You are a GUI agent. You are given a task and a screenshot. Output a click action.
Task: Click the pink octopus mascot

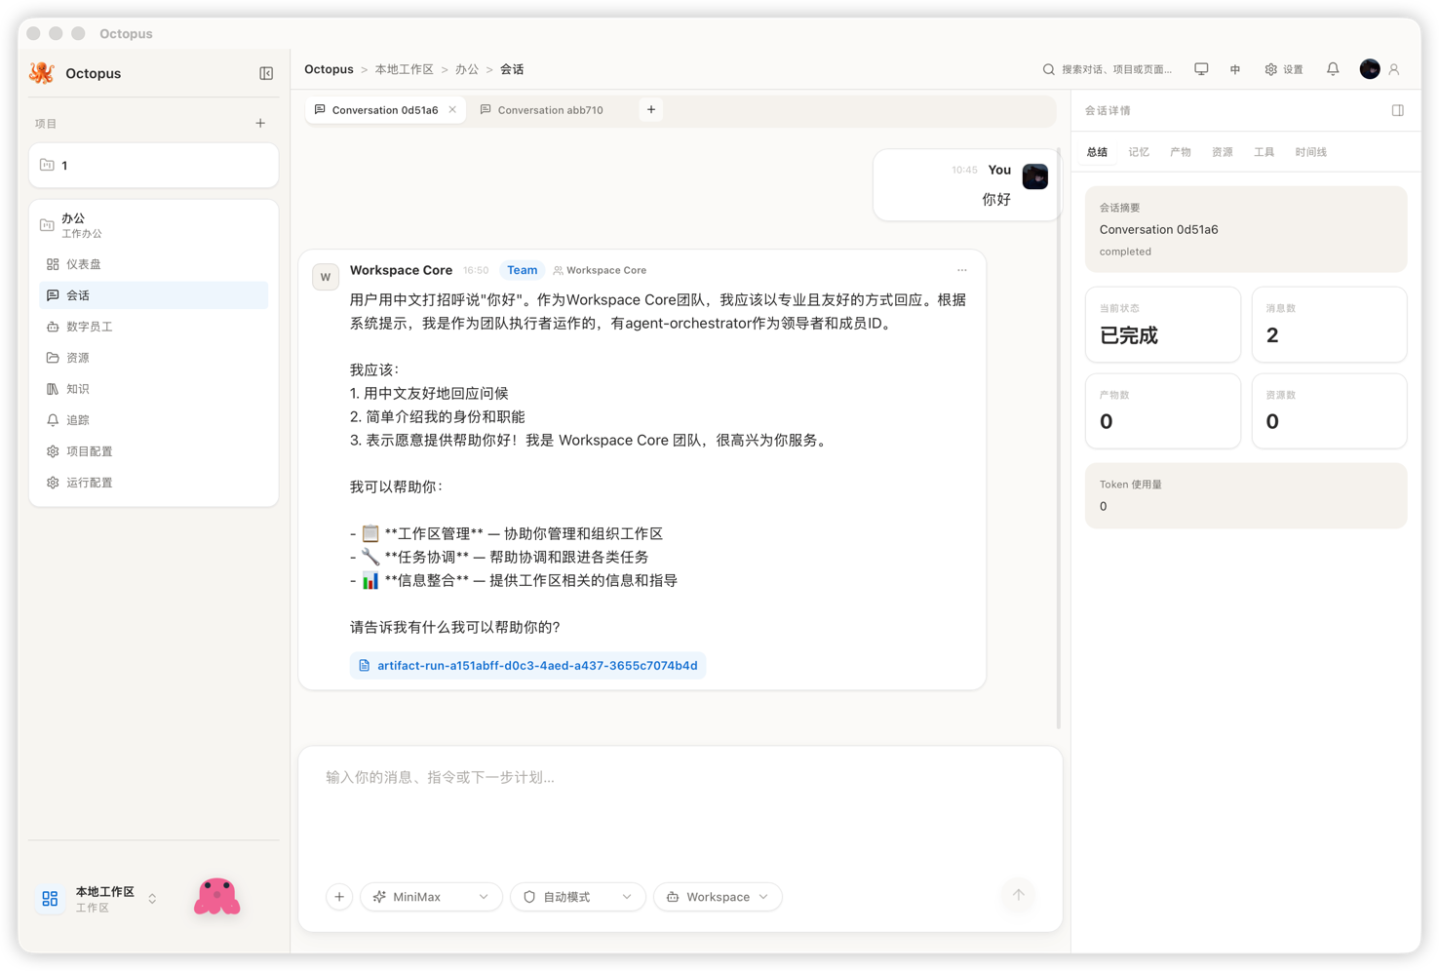[x=216, y=897]
